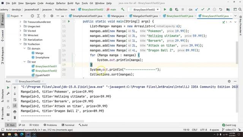Open the run configuration dropdown

pos(144,10)
